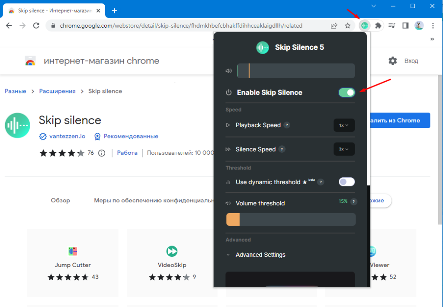Open the Silence Speed 3x dropdown
443x307 pixels.
pyautogui.click(x=344, y=149)
